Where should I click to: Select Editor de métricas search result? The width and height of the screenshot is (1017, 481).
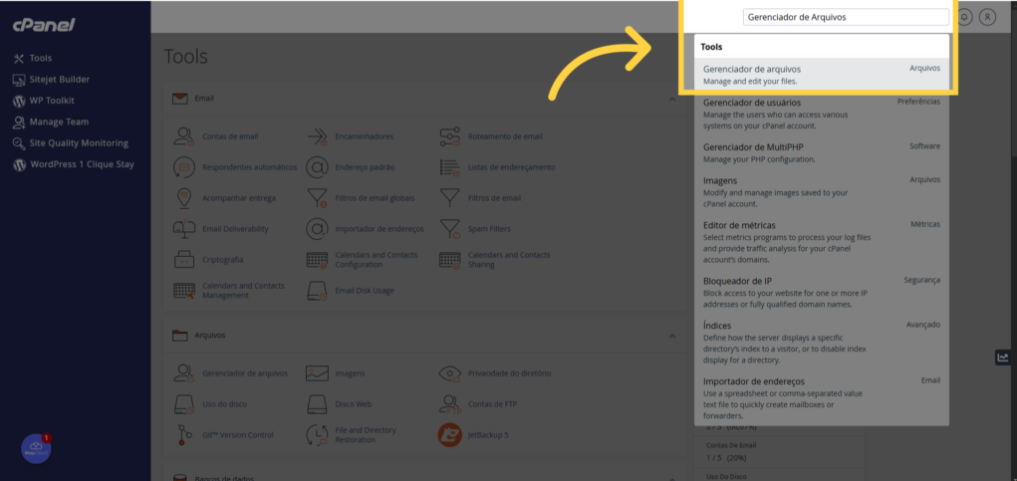[821, 242]
